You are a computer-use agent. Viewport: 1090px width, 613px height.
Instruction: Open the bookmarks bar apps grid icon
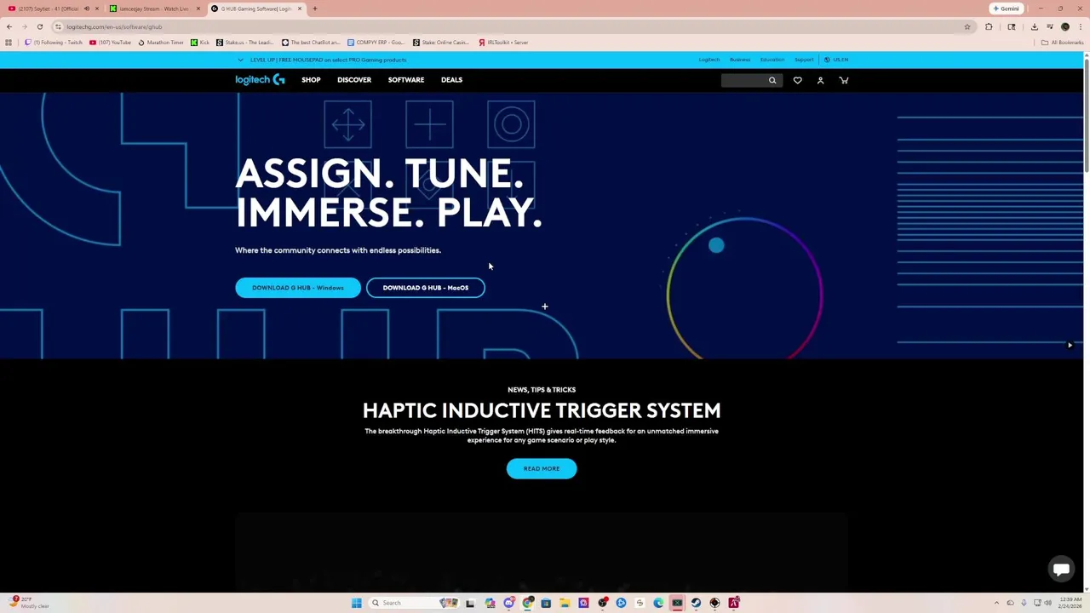coord(9,43)
